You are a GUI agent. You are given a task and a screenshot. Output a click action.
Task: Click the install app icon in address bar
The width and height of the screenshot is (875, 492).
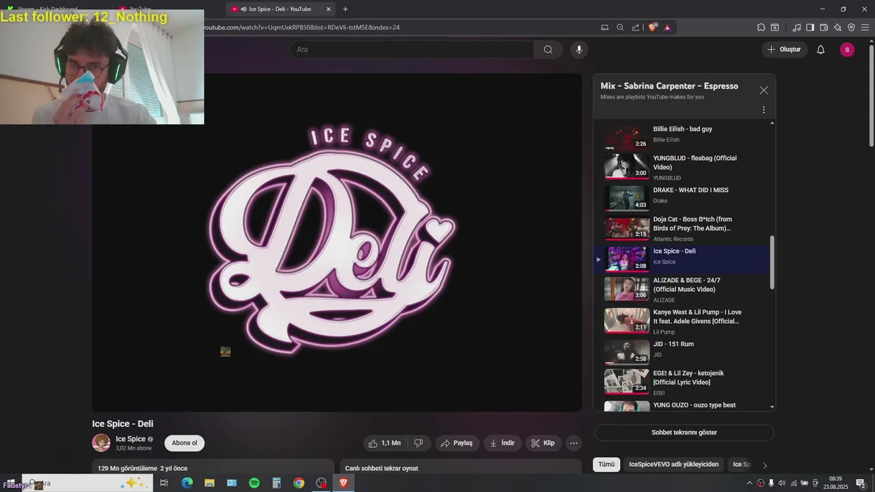(604, 27)
